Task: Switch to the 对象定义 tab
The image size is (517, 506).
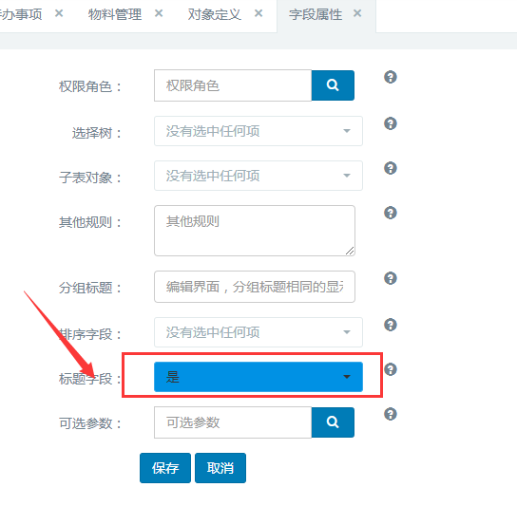Action: (x=215, y=14)
